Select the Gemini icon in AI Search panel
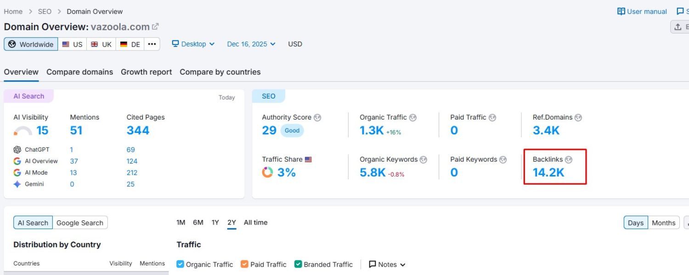Image resolution: width=689 pixels, height=275 pixels. tap(16, 184)
